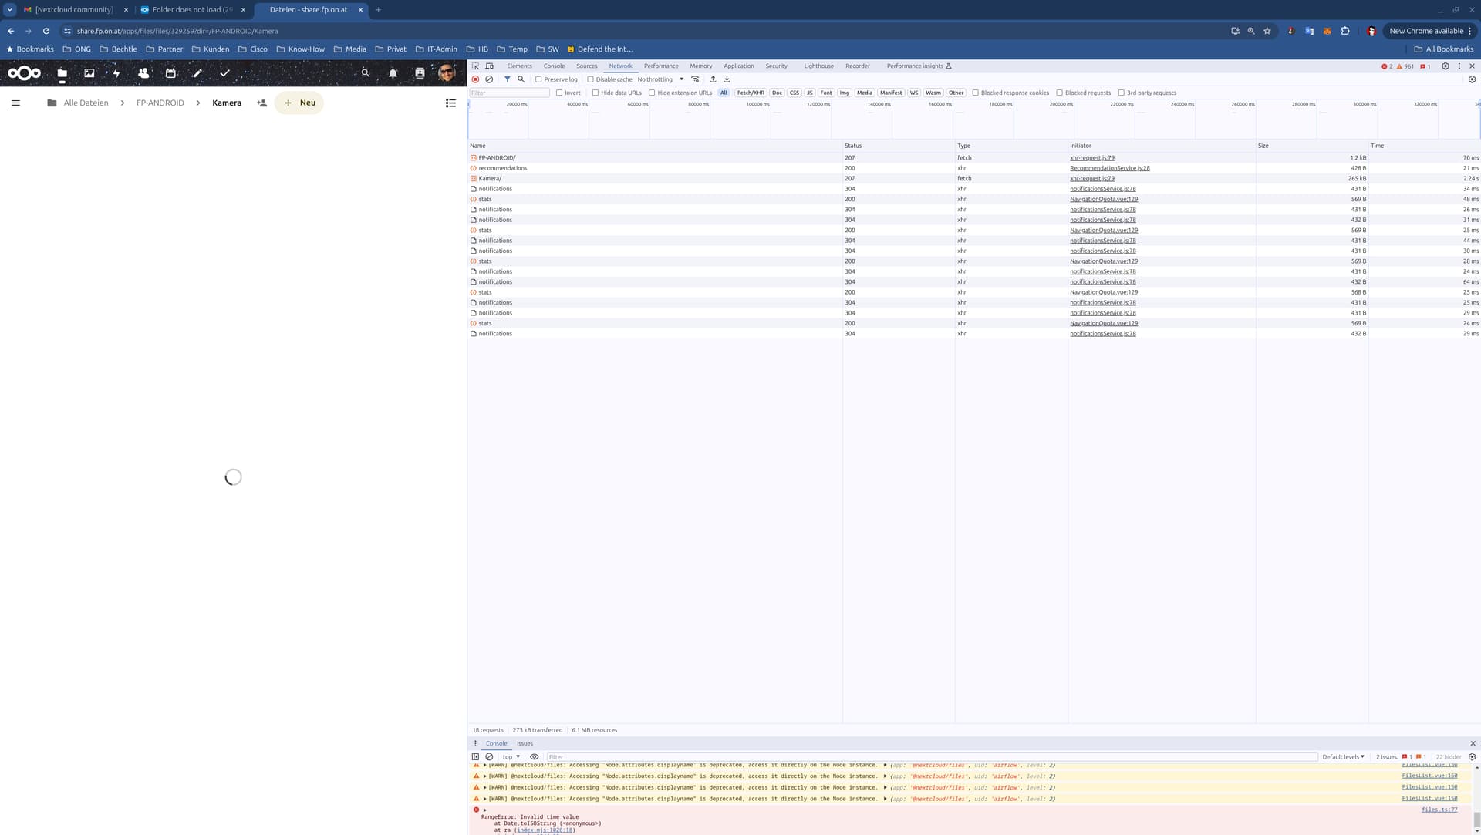The image size is (1481, 835).
Task: Toggle the files navigation hamburger menu
Action: click(x=15, y=103)
